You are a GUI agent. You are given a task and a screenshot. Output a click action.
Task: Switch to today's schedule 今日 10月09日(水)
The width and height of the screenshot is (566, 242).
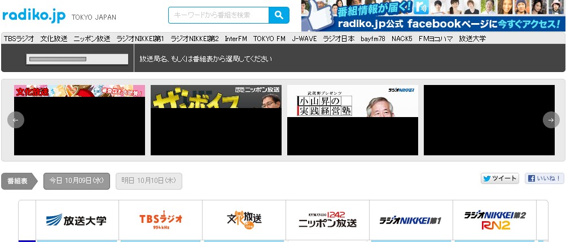point(77,181)
